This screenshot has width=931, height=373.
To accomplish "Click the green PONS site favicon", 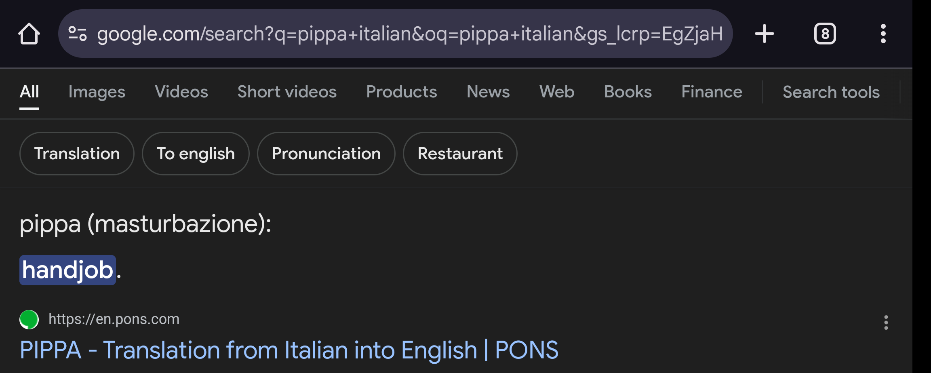I will (29, 319).
